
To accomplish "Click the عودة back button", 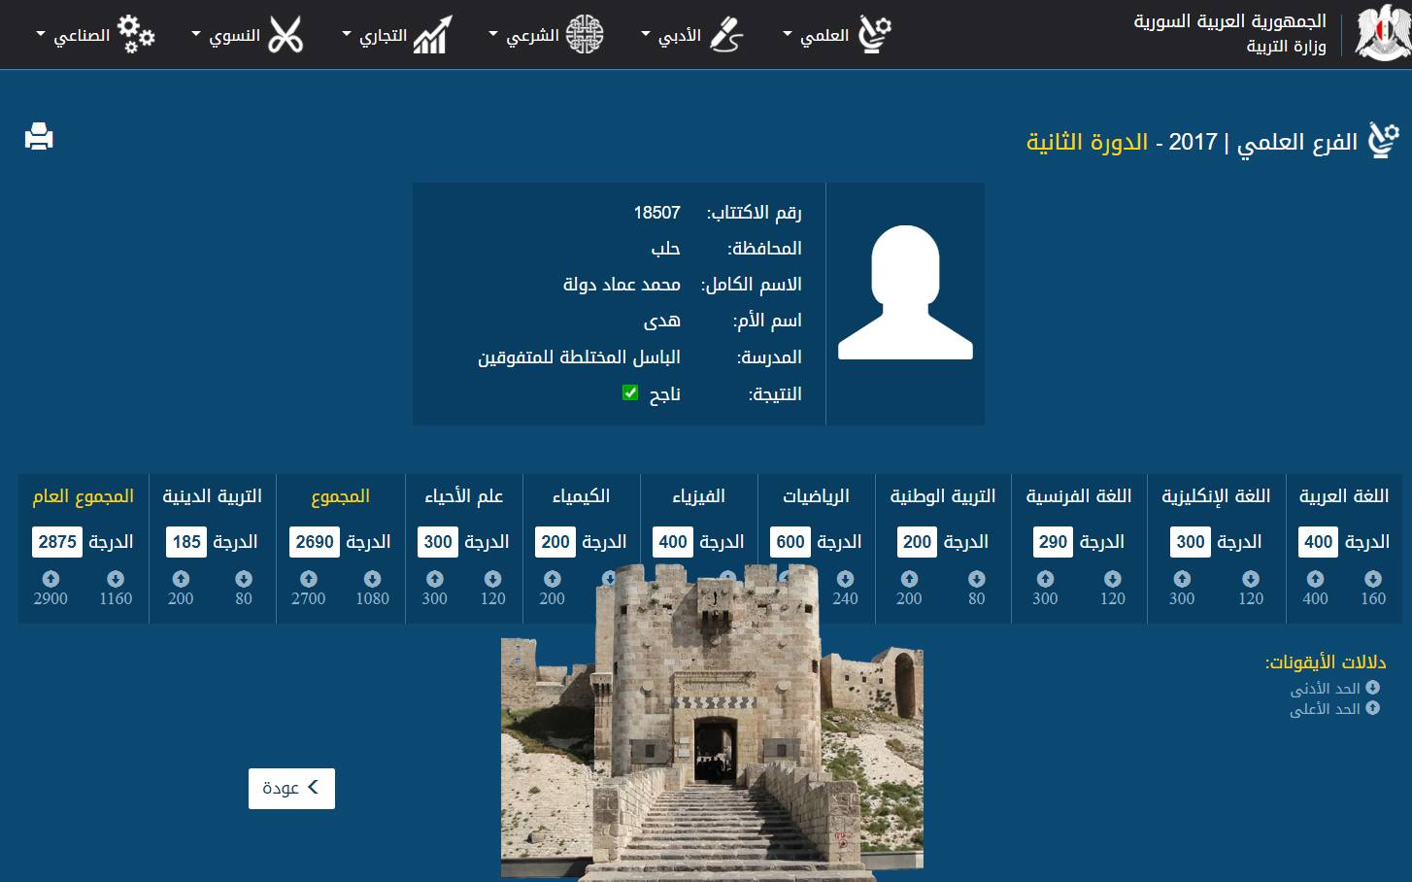I will (291, 788).
